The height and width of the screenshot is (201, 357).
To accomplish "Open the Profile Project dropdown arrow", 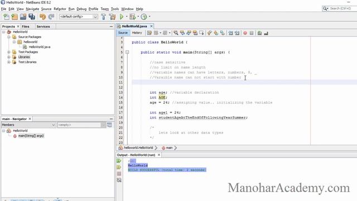I will click(x=149, y=17).
